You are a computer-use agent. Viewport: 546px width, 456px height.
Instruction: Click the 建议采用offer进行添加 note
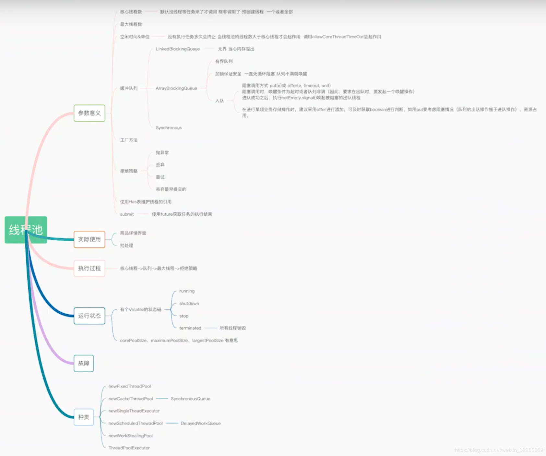point(389,112)
